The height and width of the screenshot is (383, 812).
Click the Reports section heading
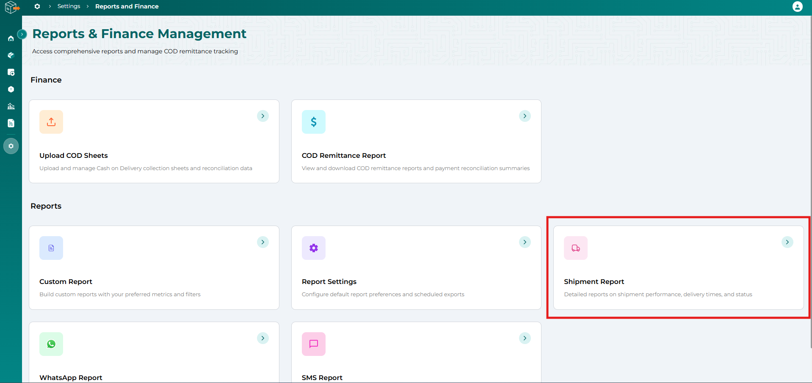tap(46, 206)
